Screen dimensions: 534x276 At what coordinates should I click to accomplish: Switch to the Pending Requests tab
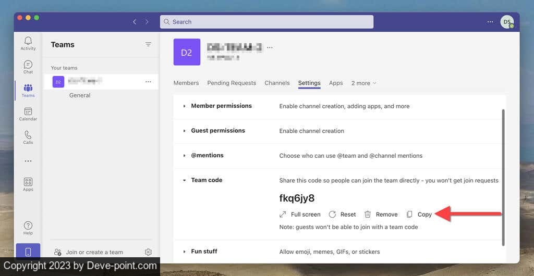click(x=232, y=83)
